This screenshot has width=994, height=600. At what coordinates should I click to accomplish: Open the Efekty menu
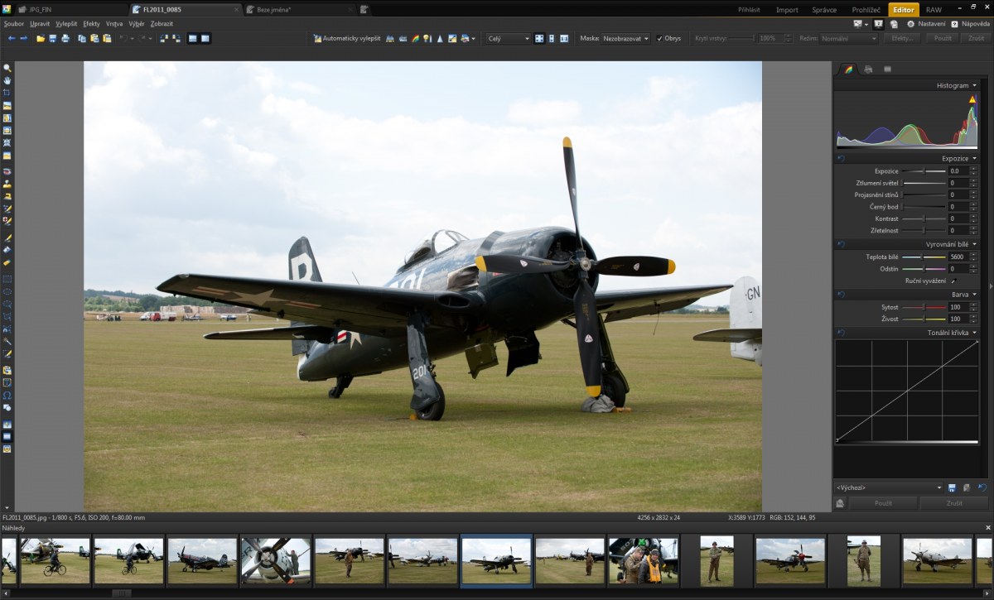(91, 24)
